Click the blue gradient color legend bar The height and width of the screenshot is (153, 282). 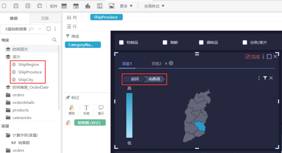129,115
